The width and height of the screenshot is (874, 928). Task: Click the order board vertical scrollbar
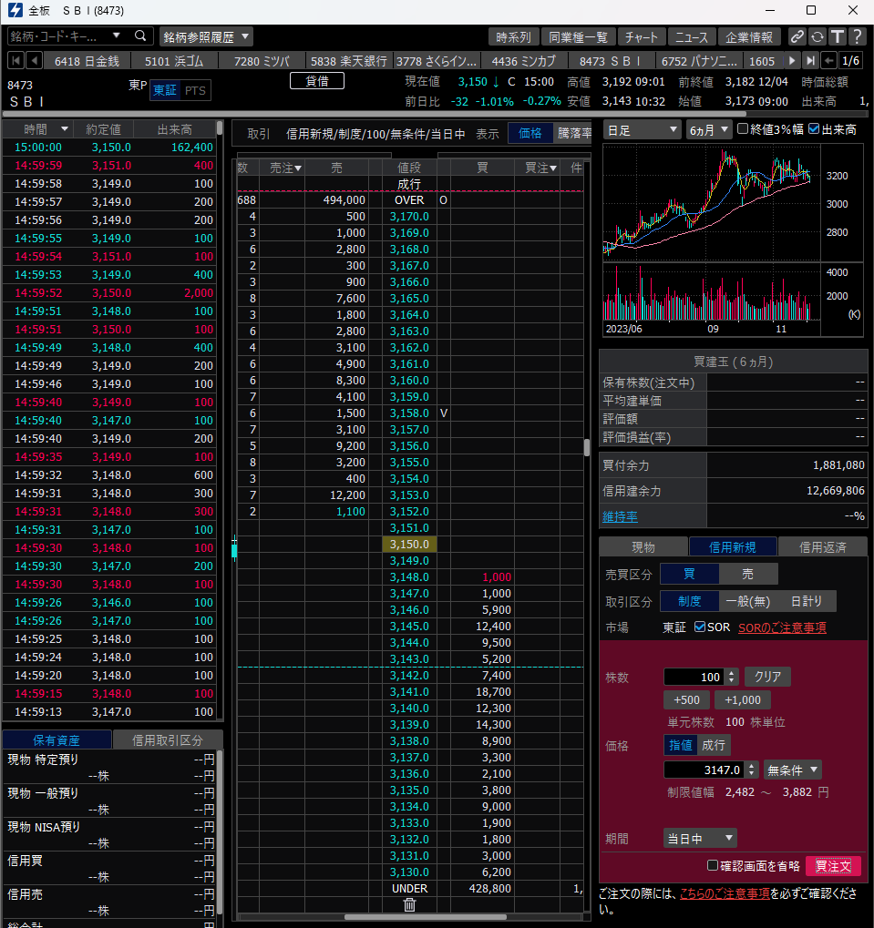pyautogui.click(x=587, y=447)
